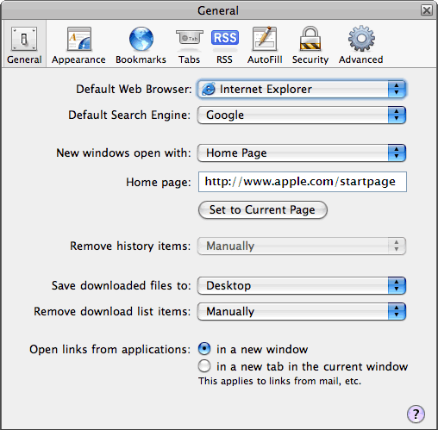The image size is (438, 430).
Task: Click into the Home page URL field
Action: click(303, 182)
